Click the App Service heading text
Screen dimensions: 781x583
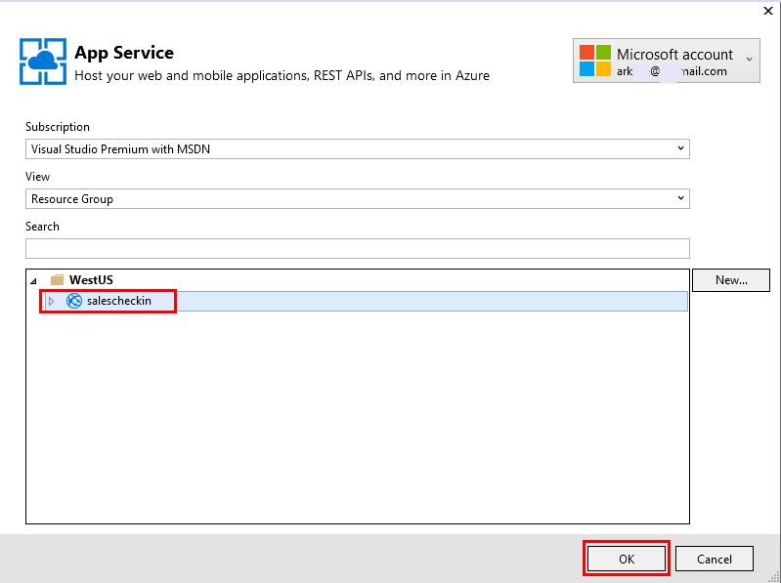click(x=124, y=53)
